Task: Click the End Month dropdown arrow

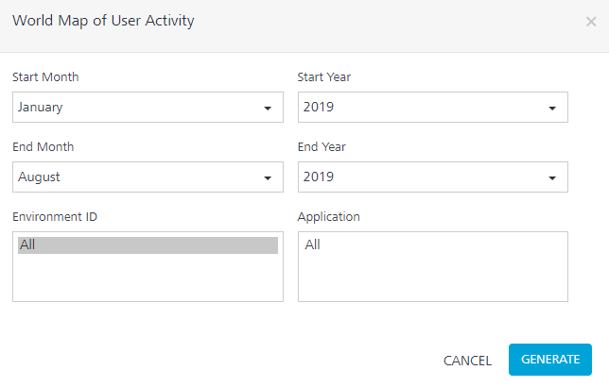Action: tap(268, 177)
